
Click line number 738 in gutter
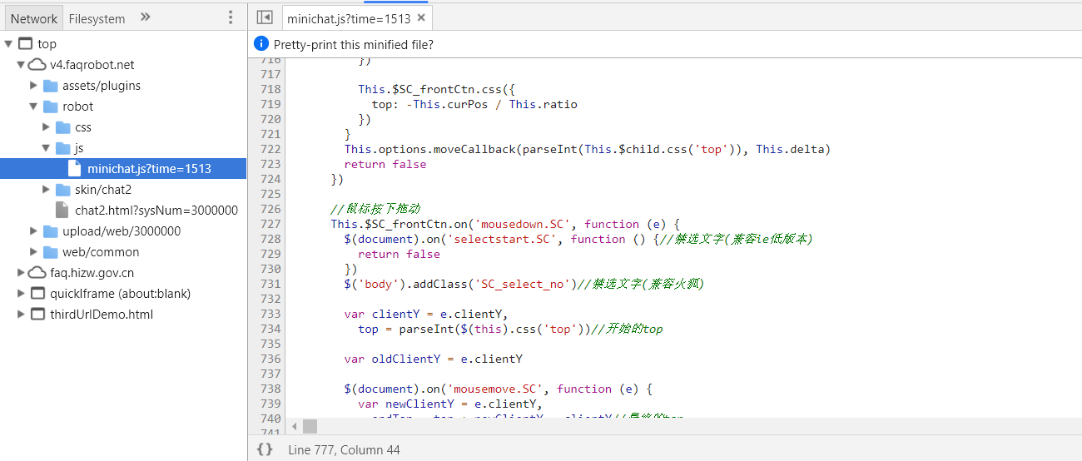coord(270,389)
